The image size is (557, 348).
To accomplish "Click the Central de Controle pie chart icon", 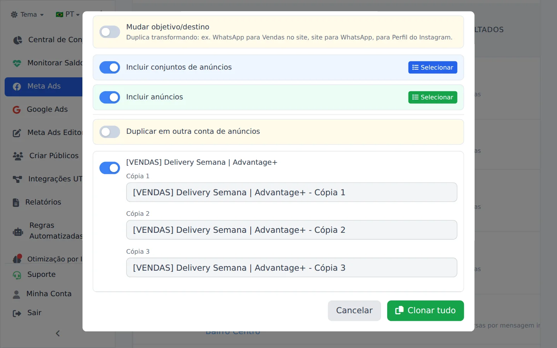I will 17,40.
